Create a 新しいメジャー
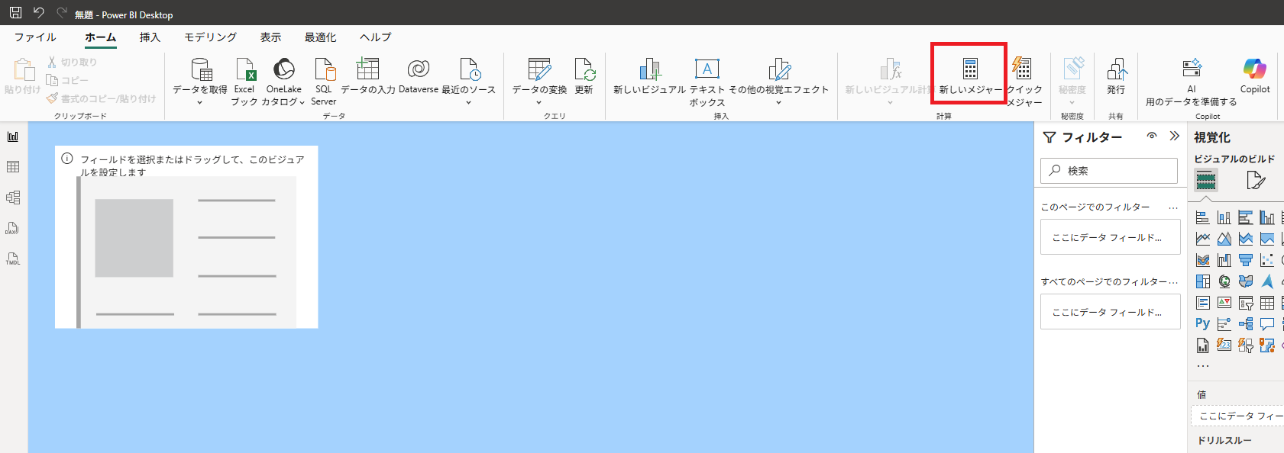The height and width of the screenshot is (453, 1284). click(970, 76)
